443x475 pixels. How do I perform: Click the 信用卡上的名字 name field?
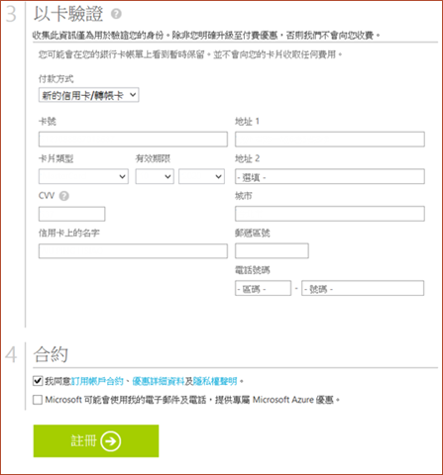click(x=133, y=251)
